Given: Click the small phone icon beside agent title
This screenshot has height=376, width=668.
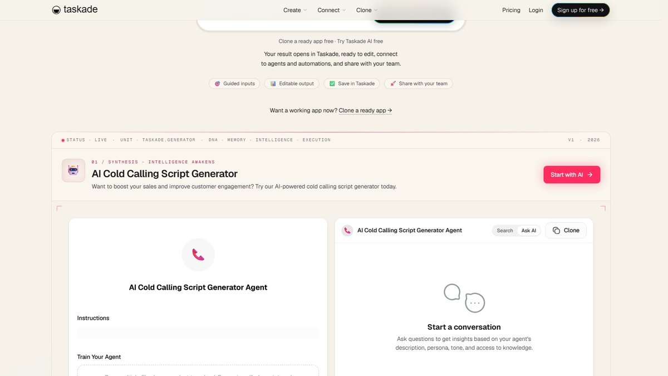Looking at the screenshot, I should click(347, 230).
